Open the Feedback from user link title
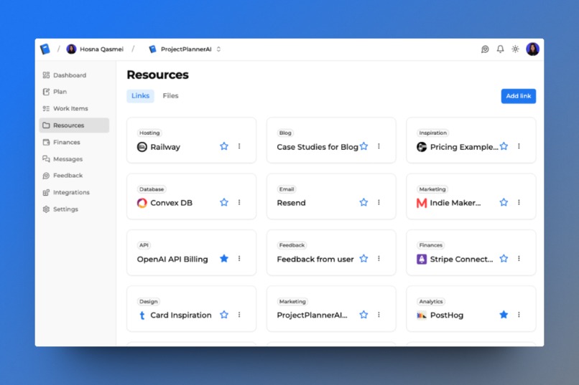Viewport: 579px width, 385px height. (315, 260)
